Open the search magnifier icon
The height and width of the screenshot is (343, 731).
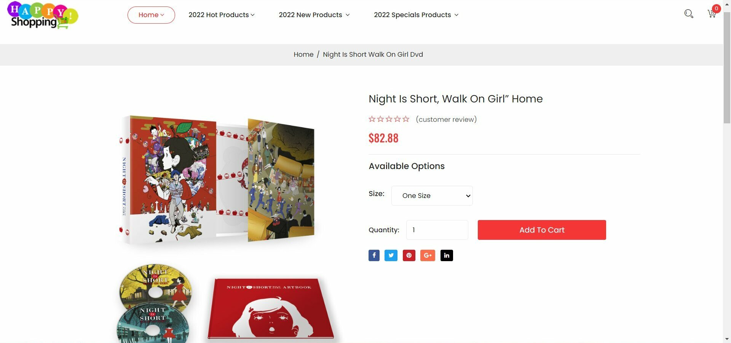(689, 14)
